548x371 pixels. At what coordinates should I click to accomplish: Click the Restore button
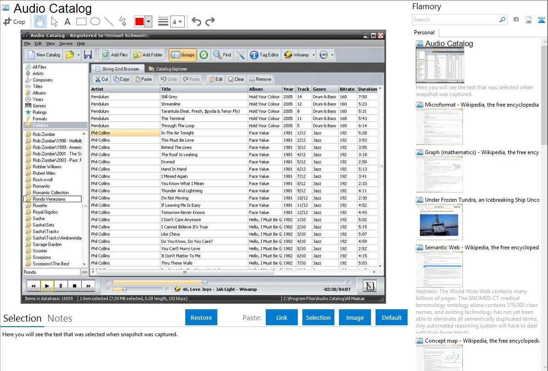(x=201, y=317)
